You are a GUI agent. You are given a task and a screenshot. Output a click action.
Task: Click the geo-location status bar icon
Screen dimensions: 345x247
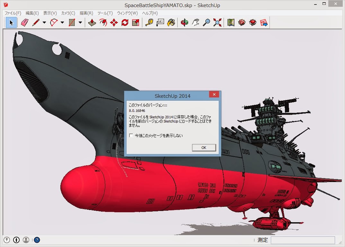[7, 240]
